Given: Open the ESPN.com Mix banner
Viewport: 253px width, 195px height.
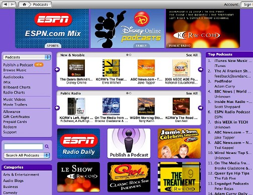Looking at the screenshot, I should 52,28.
